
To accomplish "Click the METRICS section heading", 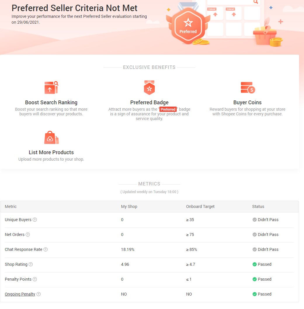I will tap(149, 184).
